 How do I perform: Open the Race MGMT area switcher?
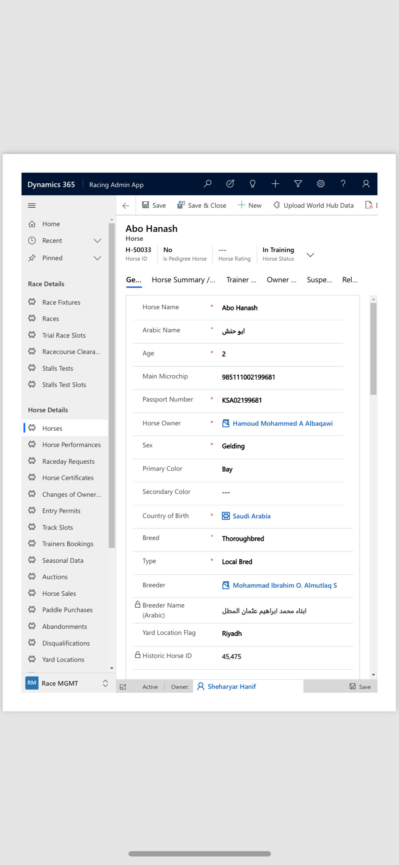105,684
